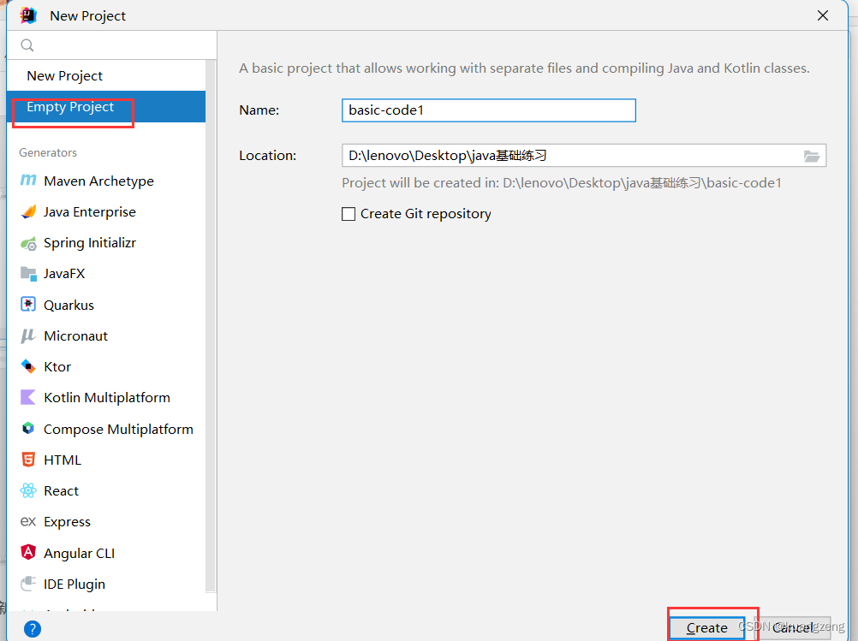
Task: Click the Generators section heading
Action: (x=48, y=152)
